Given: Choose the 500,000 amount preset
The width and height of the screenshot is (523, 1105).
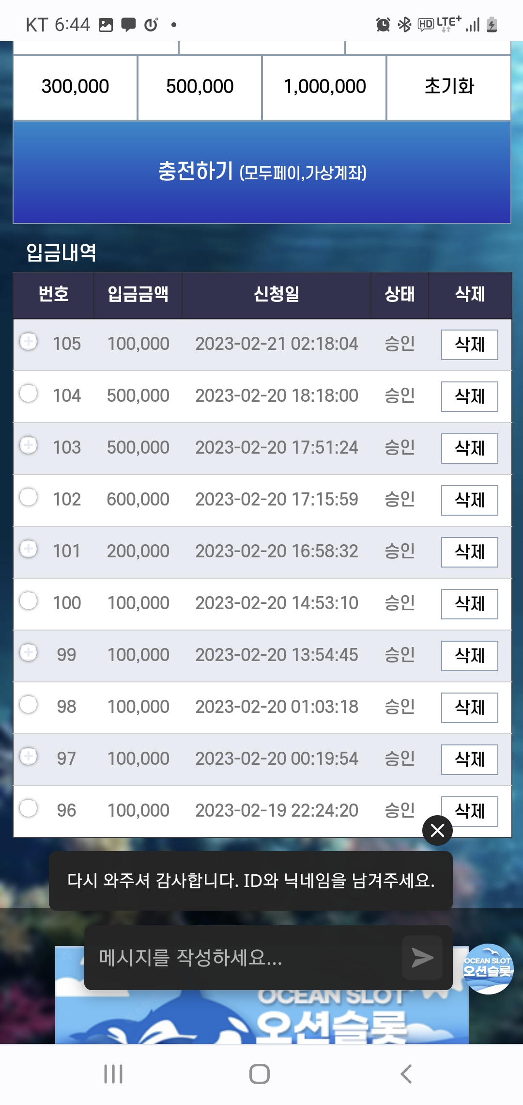Looking at the screenshot, I should [x=200, y=87].
